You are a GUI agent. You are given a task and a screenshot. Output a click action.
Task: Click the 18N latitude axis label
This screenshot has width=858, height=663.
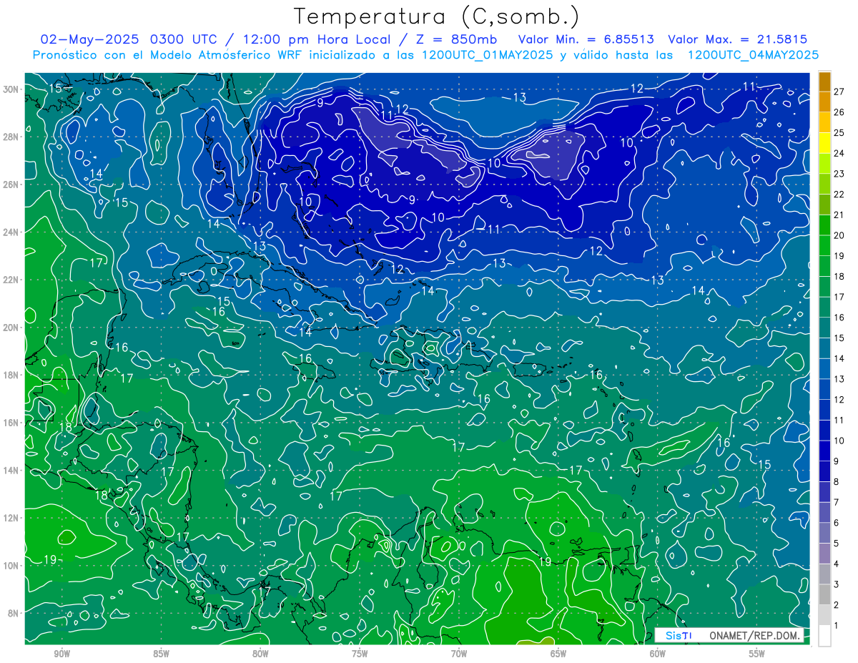(12, 375)
